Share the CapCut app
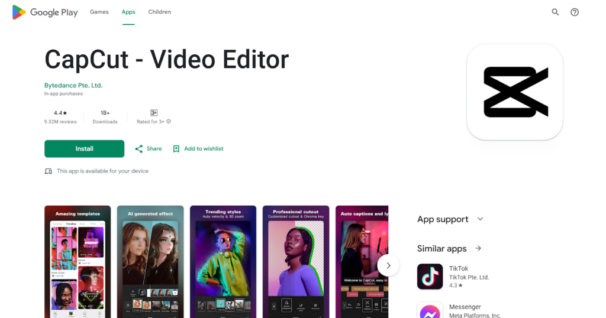Viewport: 606px width, 318px height. (x=149, y=148)
